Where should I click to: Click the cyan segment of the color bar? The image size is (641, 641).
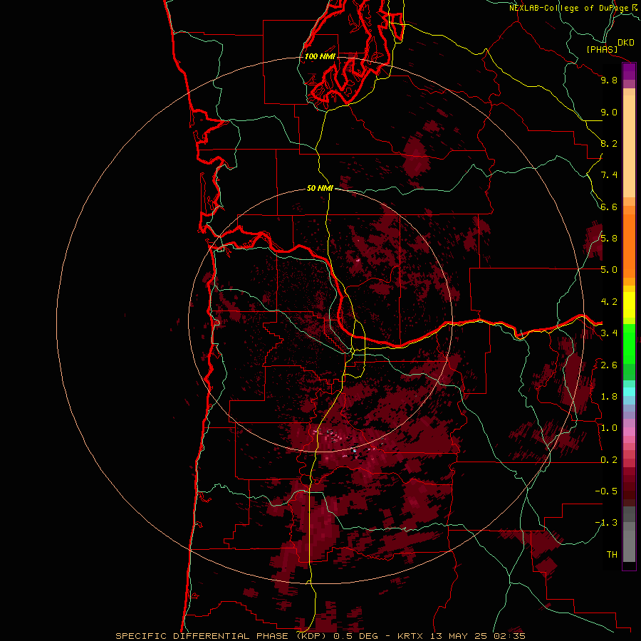629,392
